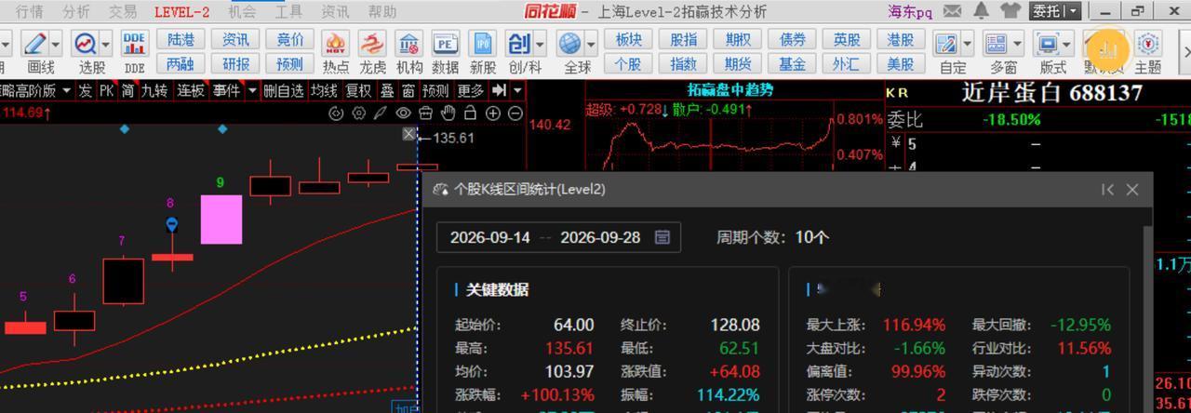
Task: Open the 主题 theme icon
Action: click(1149, 45)
